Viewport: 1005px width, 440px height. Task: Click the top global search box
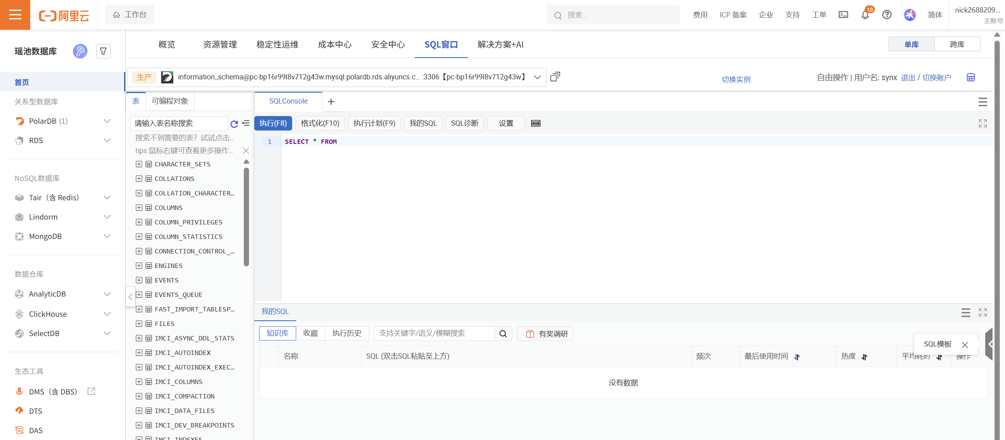[x=613, y=15]
